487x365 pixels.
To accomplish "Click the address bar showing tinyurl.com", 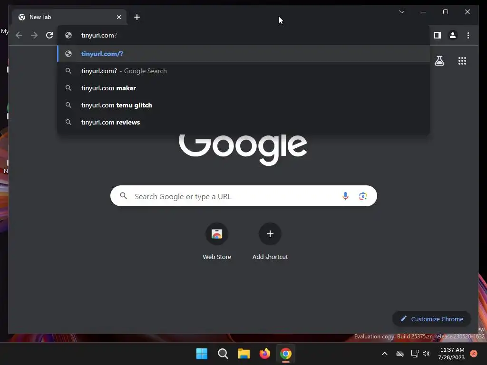I will pos(243,35).
